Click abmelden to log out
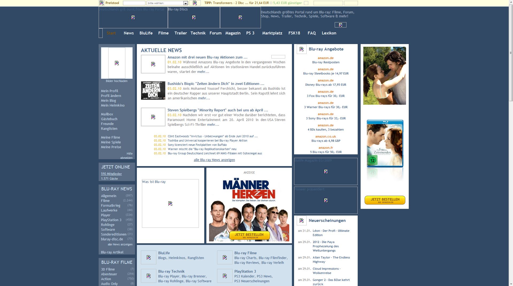513x286 pixels. click(x=126, y=158)
